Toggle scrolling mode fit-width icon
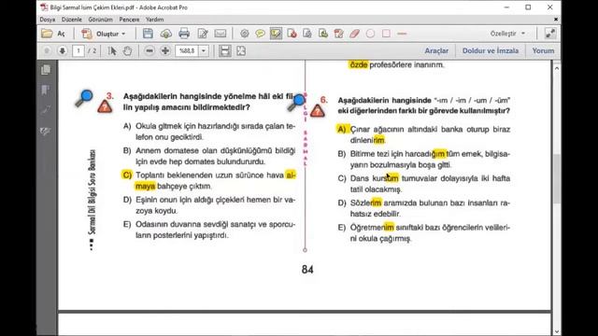The height and width of the screenshot is (336, 598). tap(225, 50)
